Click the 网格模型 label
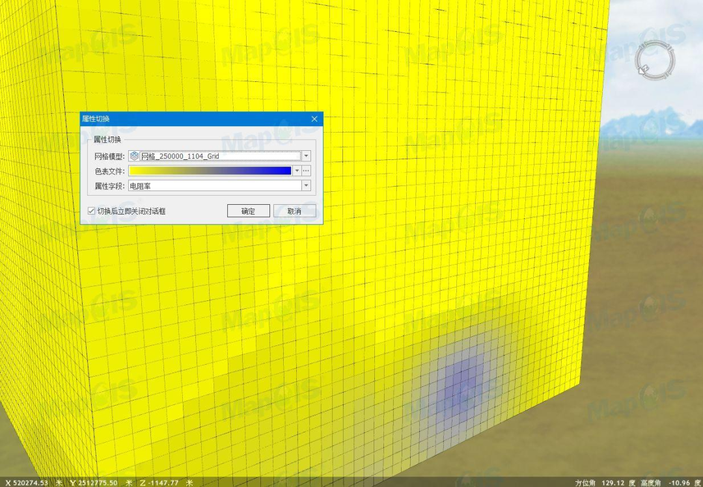 click(x=109, y=156)
